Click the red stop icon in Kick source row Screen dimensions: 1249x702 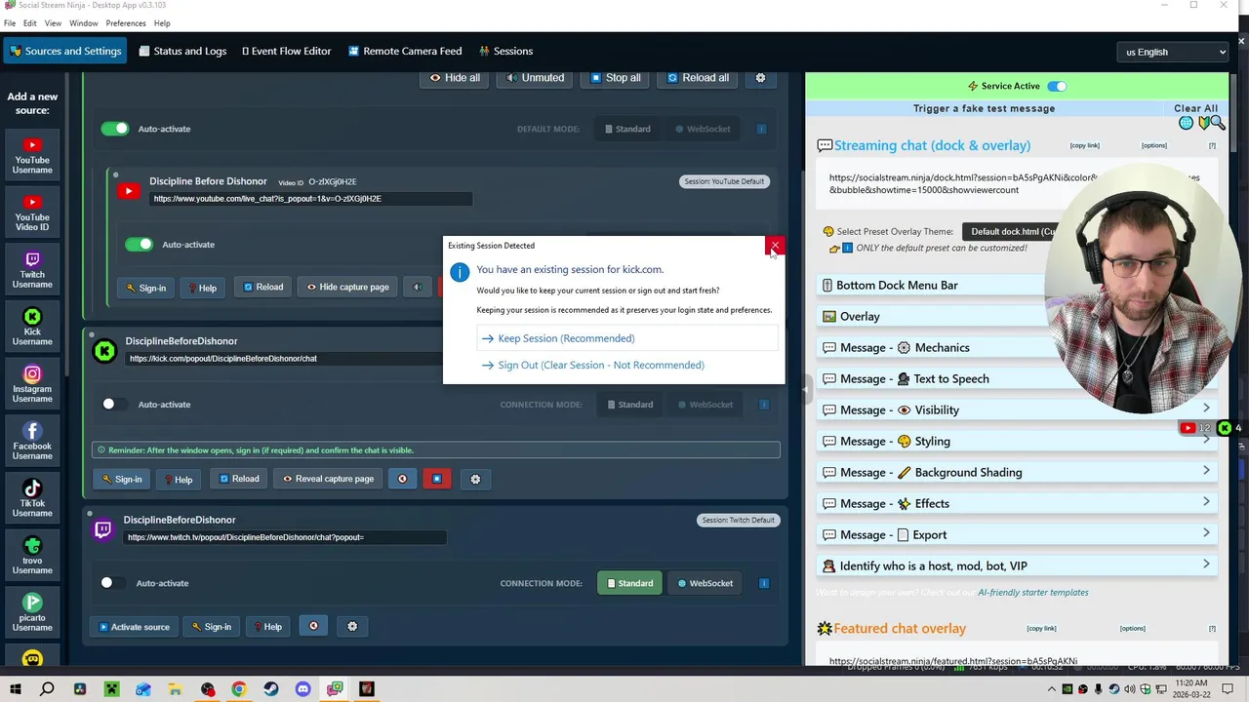(437, 479)
